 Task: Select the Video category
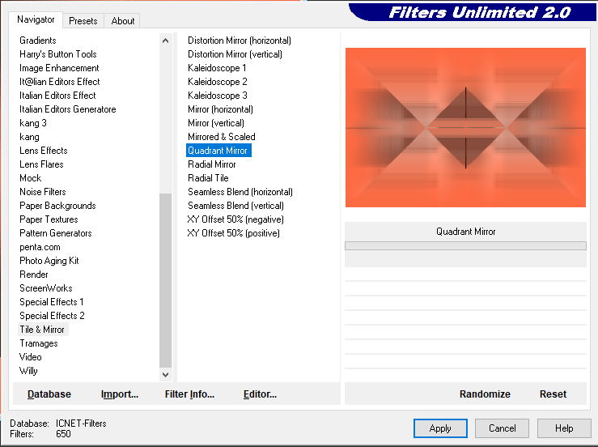pyautogui.click(x=31, y=357)
